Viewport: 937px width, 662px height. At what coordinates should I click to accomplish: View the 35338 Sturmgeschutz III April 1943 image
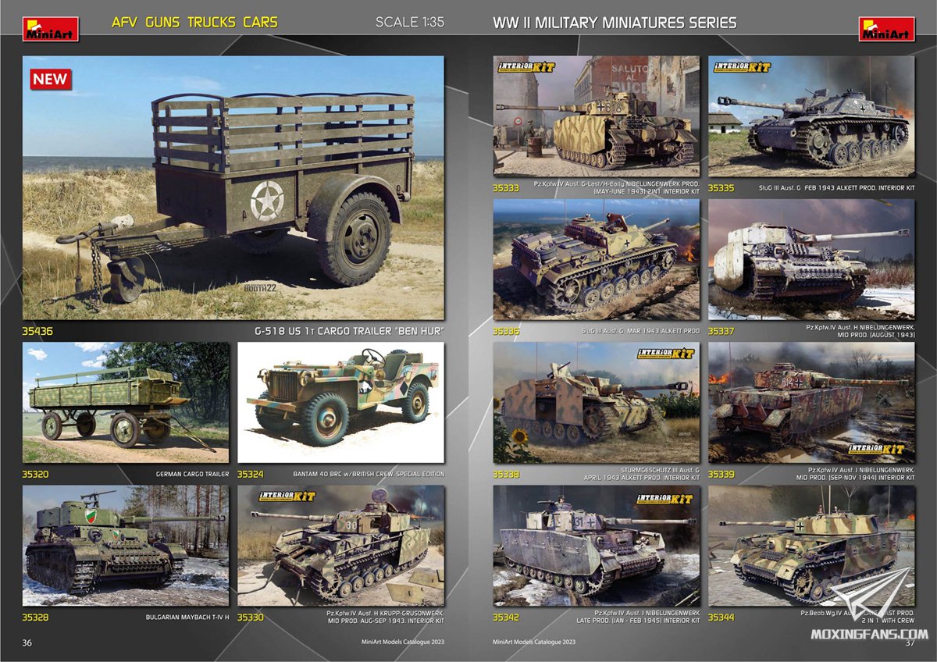click(597, 403)
